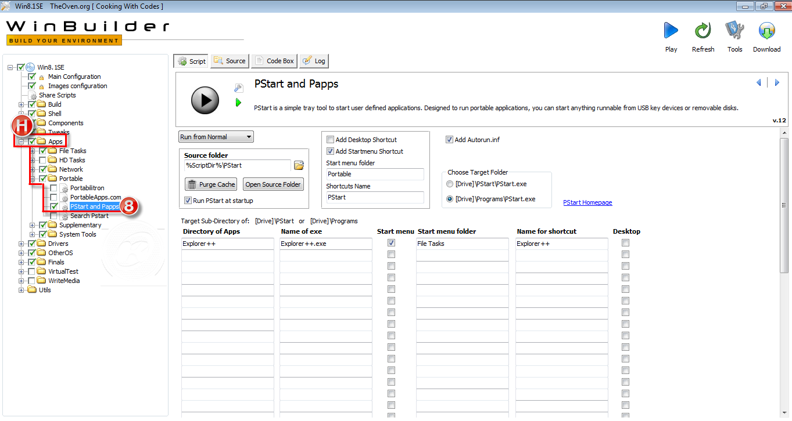The width and height of the screenshot is (792, 421).
Task: Open the Tools icon in top toolbar
Action: (734, 30)
